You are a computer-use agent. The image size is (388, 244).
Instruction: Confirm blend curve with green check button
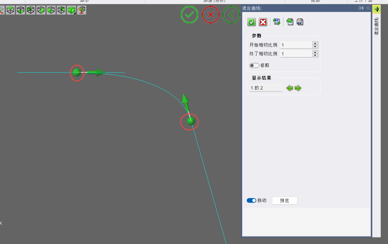(x=251, y=22)
